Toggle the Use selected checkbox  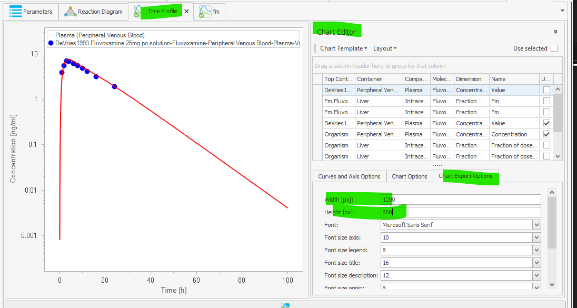click(554, 48)
